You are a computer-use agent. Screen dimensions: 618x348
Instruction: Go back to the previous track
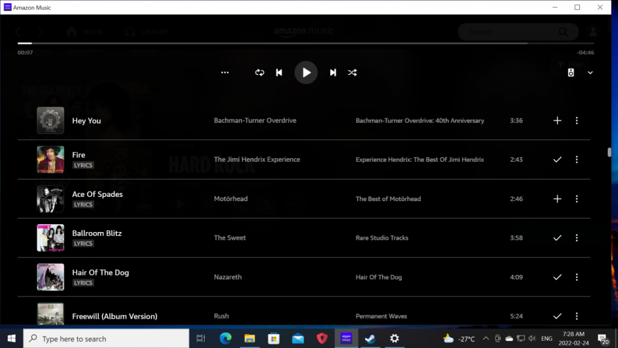[279, 72]
